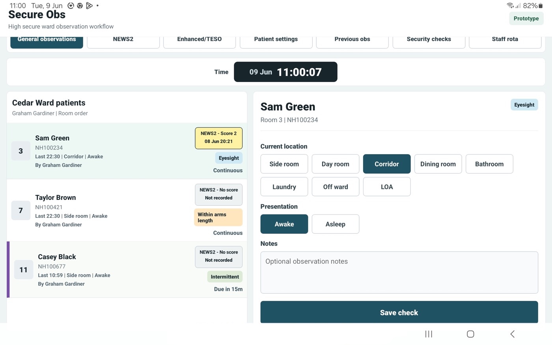Tap the Play Store notification icon
Viewport: 552px width, 345px height.
click(90, 6)
